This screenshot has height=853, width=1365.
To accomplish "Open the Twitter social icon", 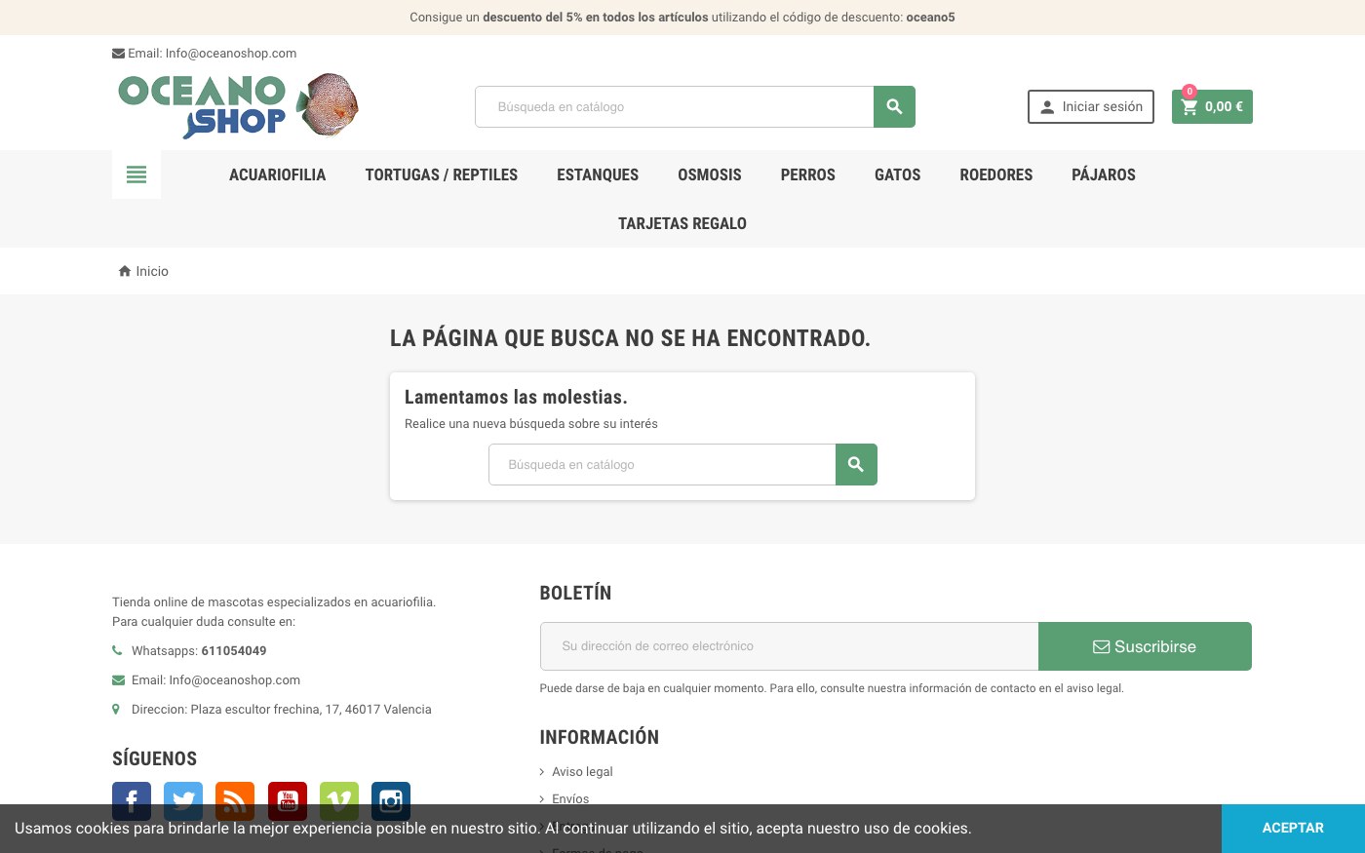I will click(183, 801).
